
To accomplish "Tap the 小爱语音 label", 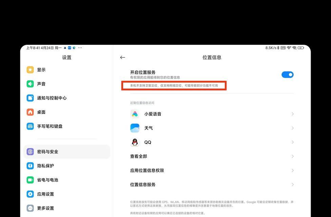I will point(153,114).
